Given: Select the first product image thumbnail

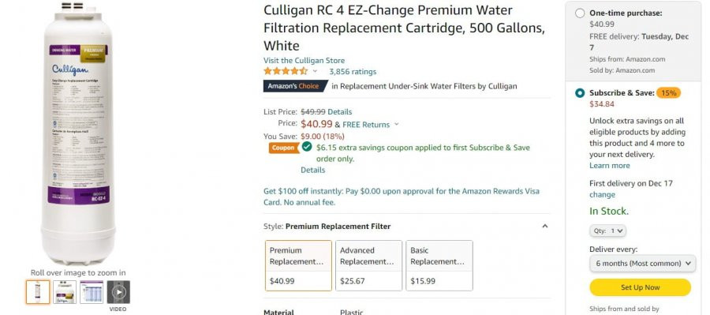Looking at the screenshot, I should pos(38,292).
